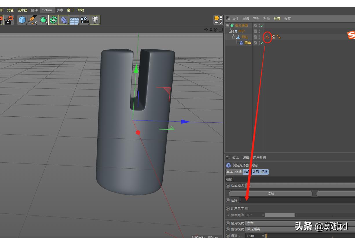Toggle enable checkmark of 细分曲面
Screen dimensions: 355x238
[x=262, y=25]
